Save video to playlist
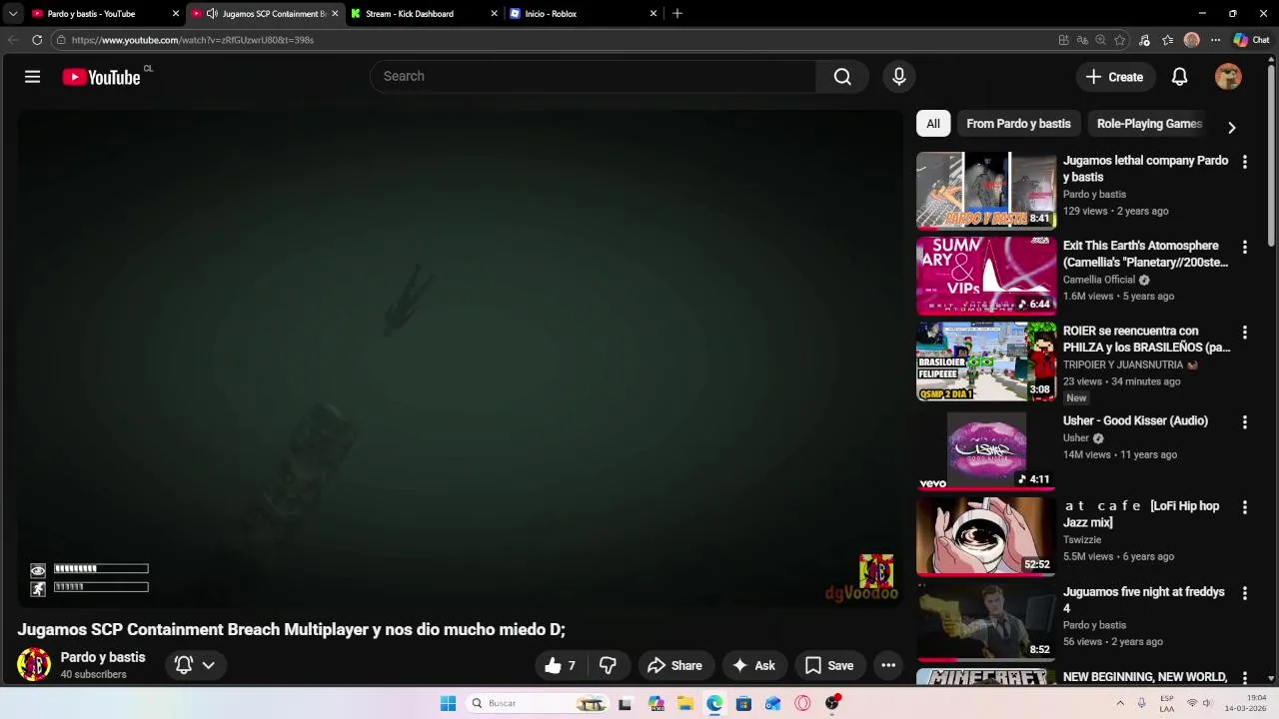 829,665
